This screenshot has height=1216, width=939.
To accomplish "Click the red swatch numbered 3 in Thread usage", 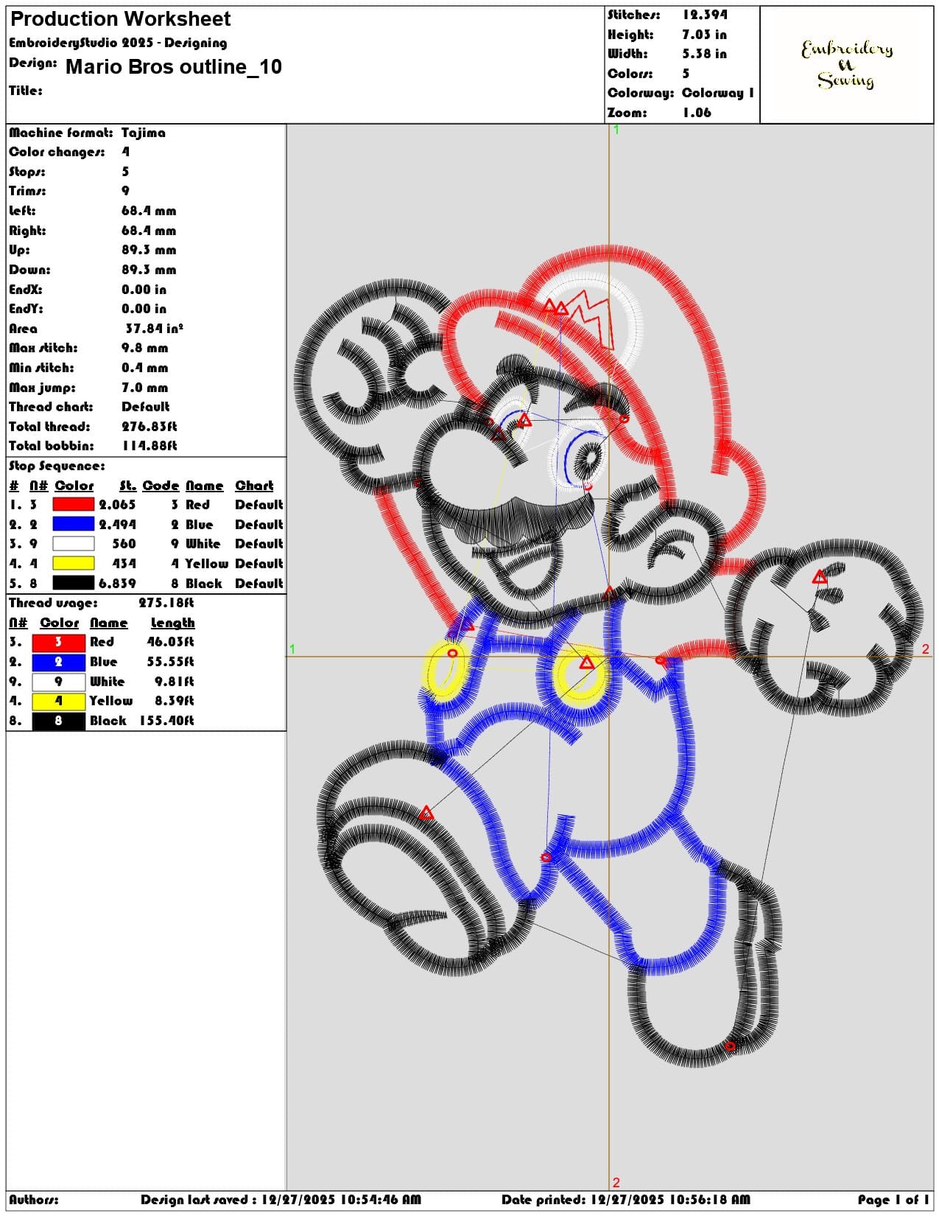I will point(58,642).
